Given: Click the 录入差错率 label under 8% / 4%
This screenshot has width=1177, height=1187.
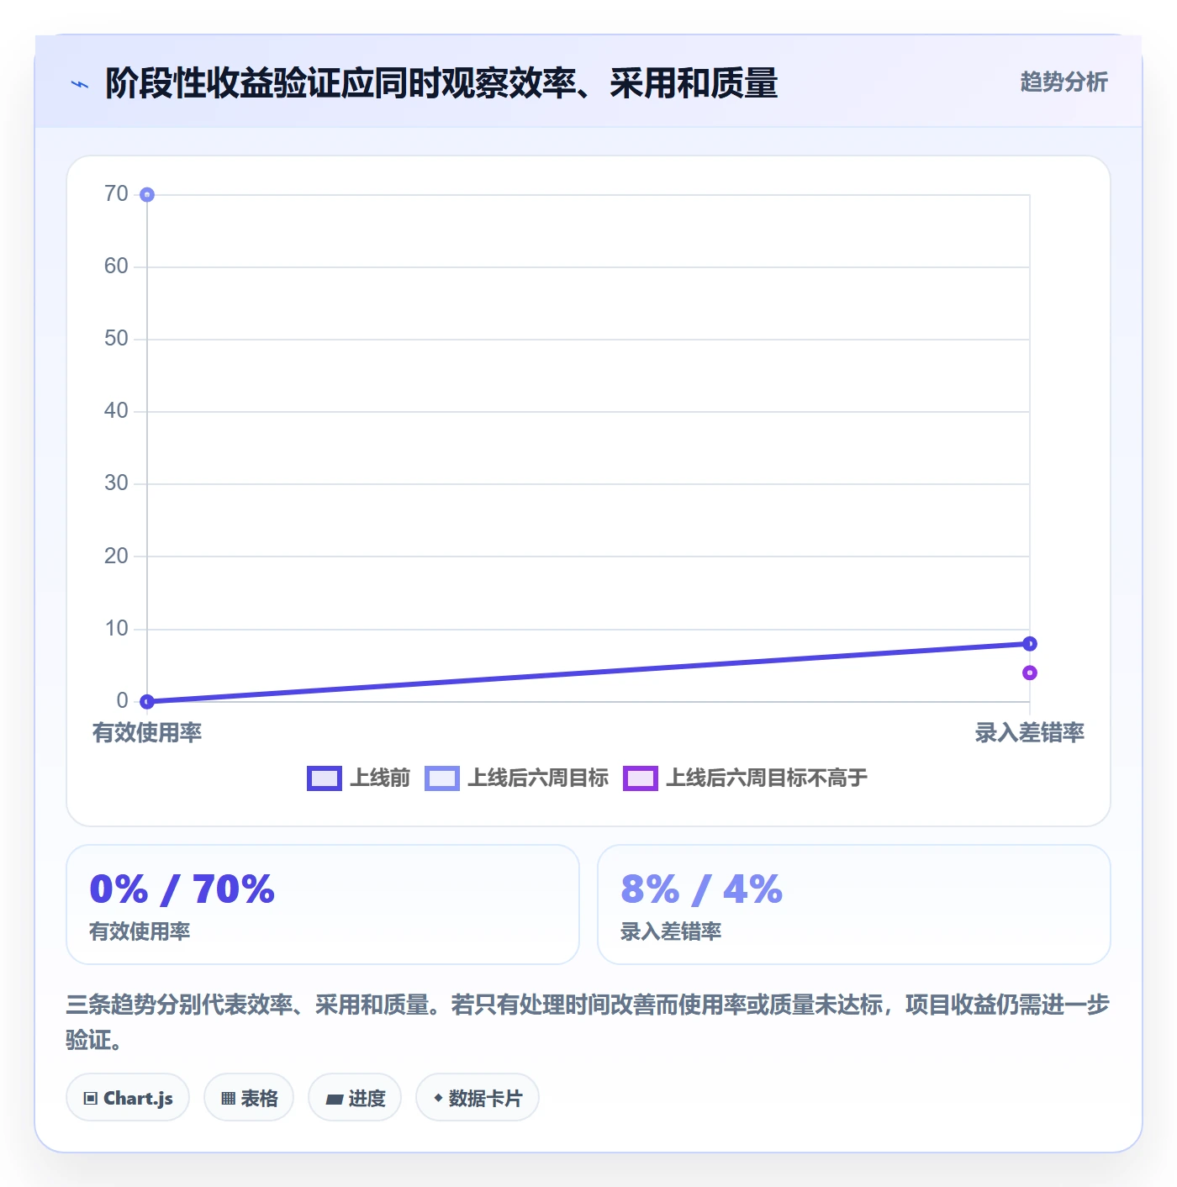Looking at the screenshot, I should click(671, 931).
